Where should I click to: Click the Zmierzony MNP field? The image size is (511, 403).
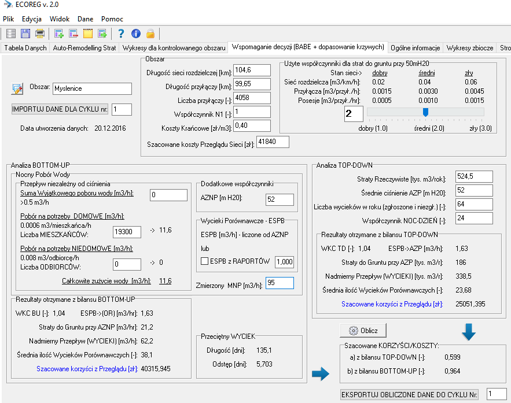point(280,283)
